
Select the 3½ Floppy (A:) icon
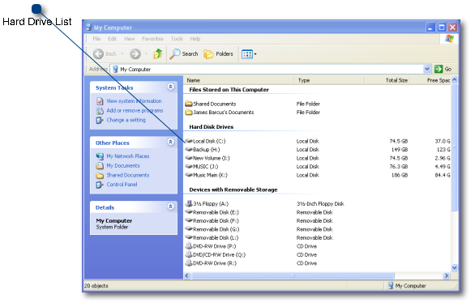pos(189,203)
